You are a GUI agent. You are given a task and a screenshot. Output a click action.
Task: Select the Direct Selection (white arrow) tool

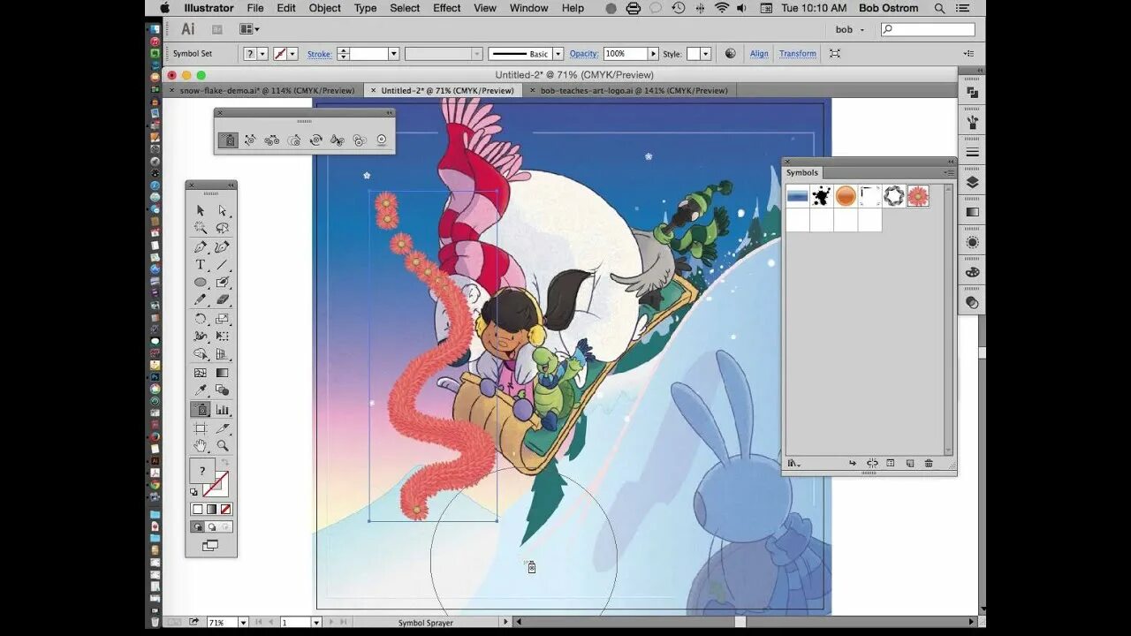(x=223, y=210)
